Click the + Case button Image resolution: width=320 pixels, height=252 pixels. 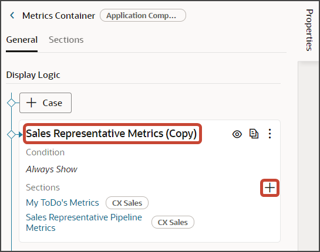(x=45, y=103)
